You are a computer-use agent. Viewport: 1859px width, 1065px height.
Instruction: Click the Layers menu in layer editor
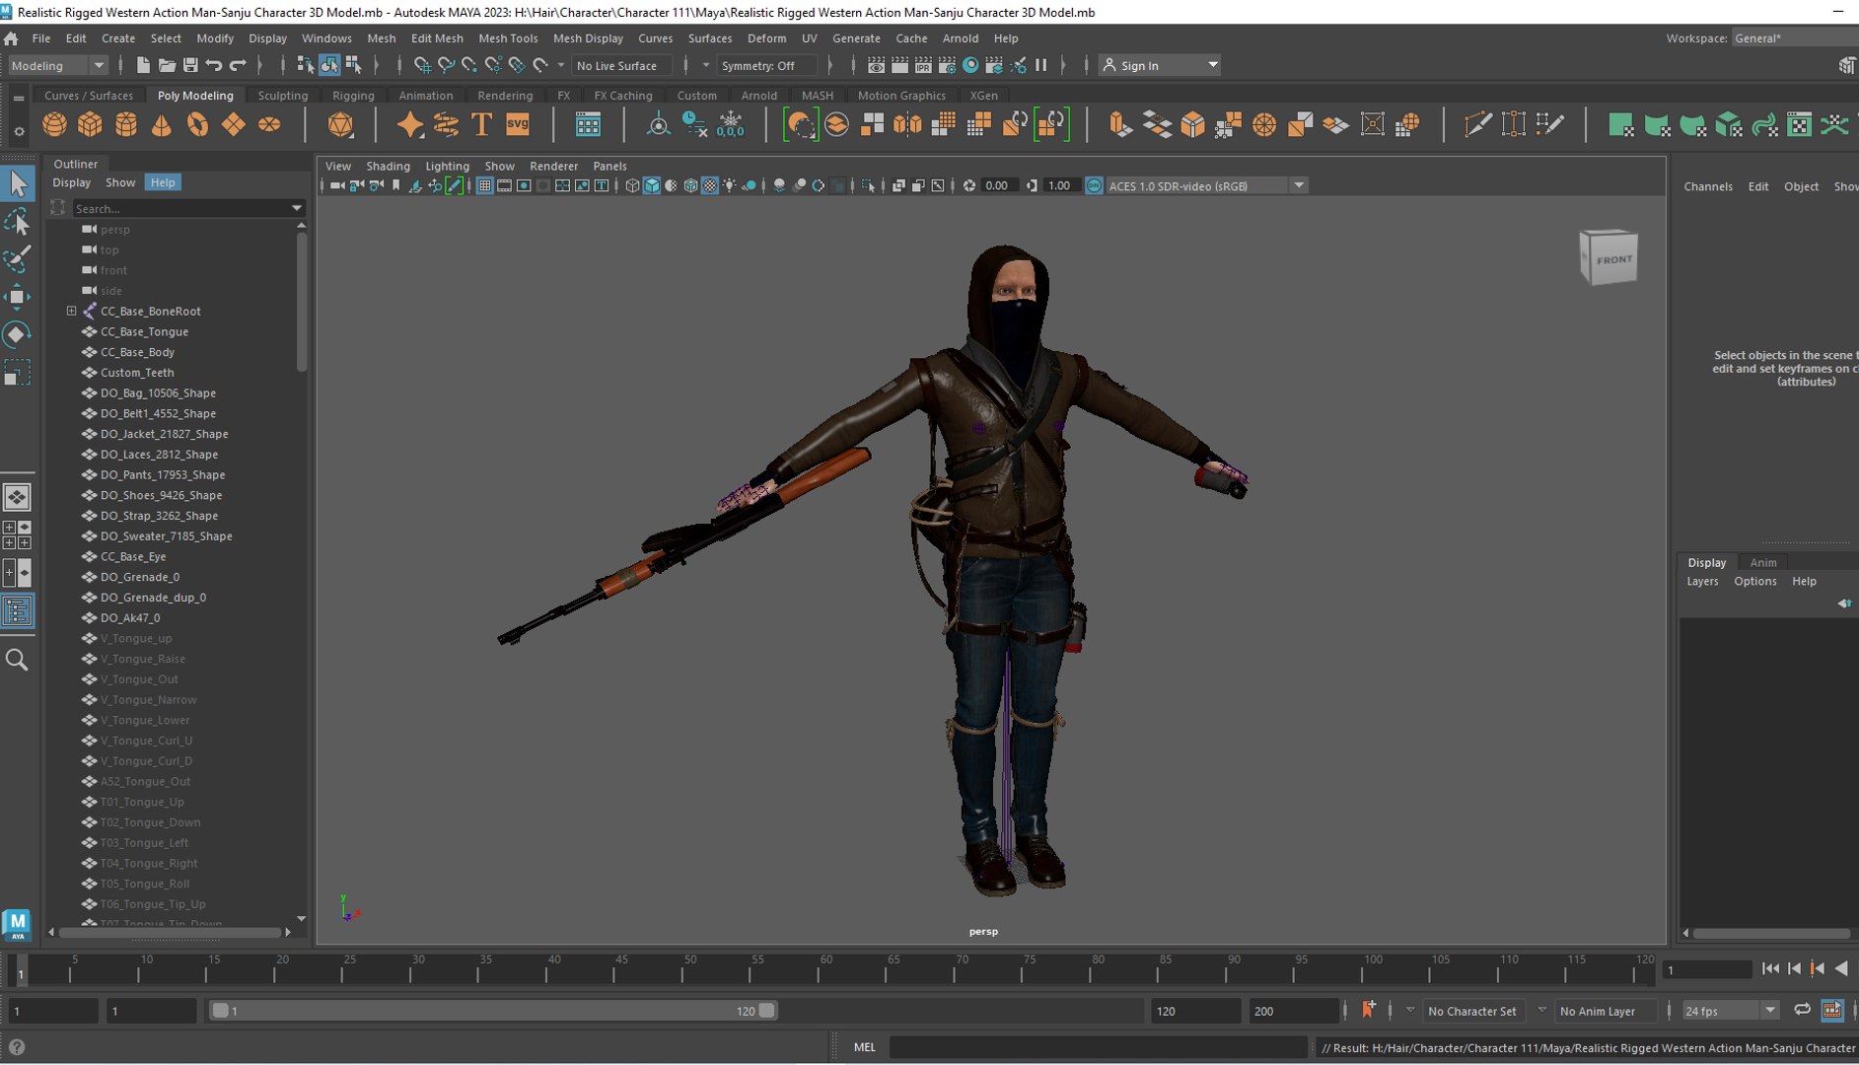[x=1702, y=581]
